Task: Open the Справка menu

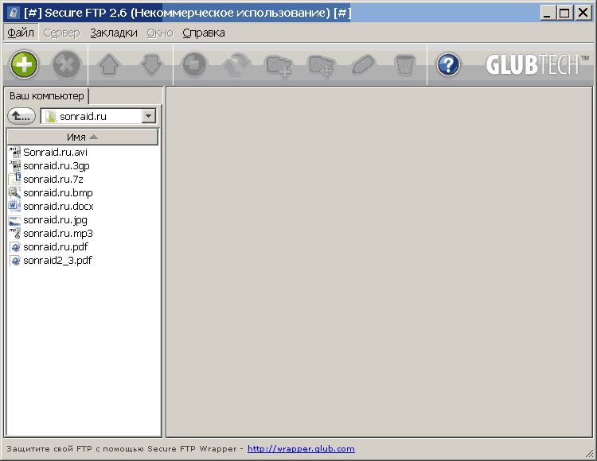Action: pos(204,33)
